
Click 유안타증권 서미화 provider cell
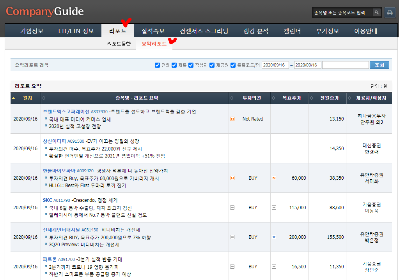tap(372, 178)
